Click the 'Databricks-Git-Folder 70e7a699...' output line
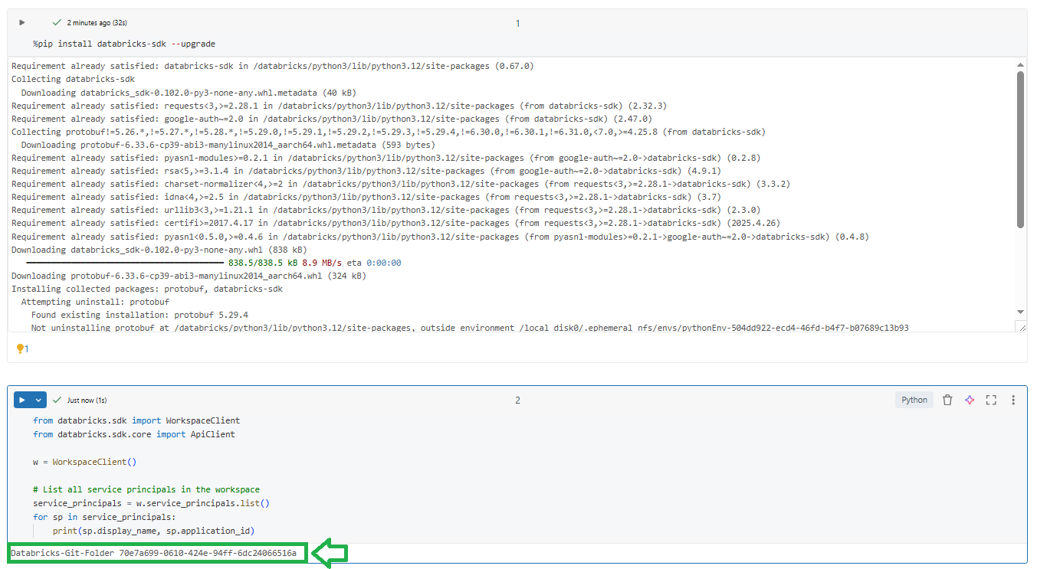Image resolution: width=1037 pixels, height=569 pixels. click(153, 553)
